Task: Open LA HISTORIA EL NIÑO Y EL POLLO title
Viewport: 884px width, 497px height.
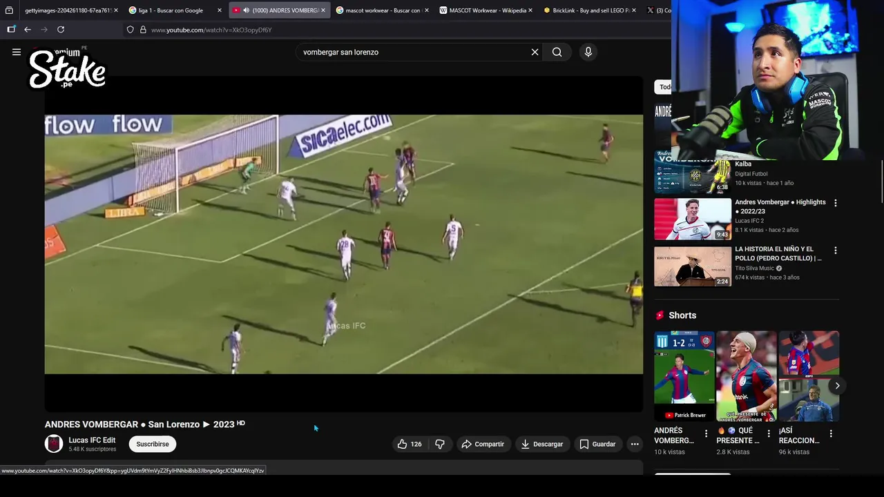Action: (x=778, y=253)
